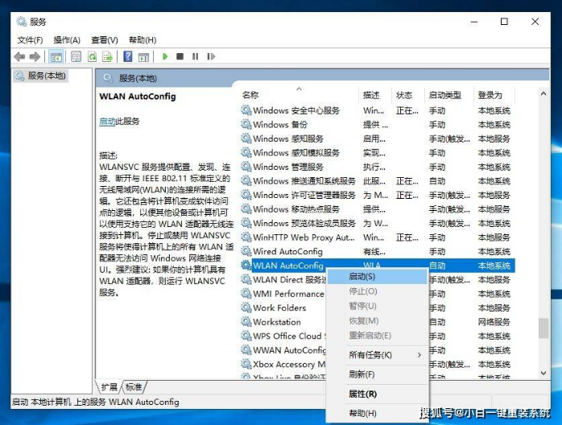
Task: Switch to the 扩展 tab
Action: click(x=109, y=387)
